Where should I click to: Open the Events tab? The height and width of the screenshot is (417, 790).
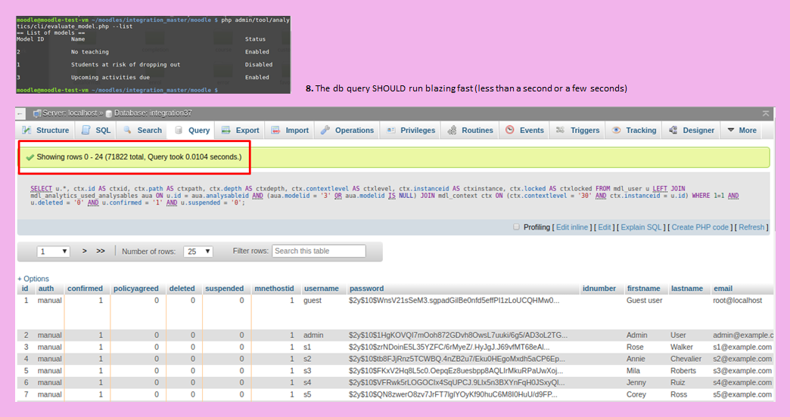[x=524, y=130]
